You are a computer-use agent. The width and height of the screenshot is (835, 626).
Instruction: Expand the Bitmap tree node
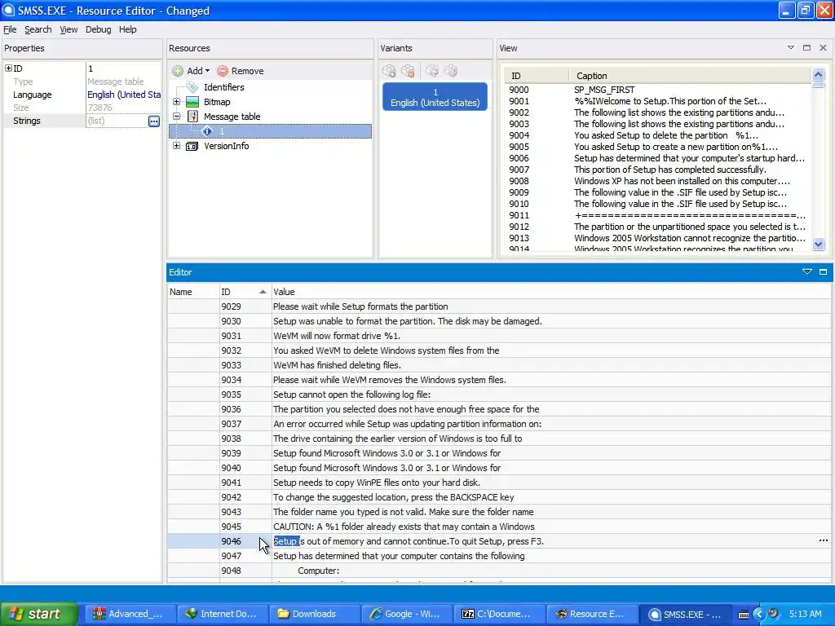[x=176, y=102]
